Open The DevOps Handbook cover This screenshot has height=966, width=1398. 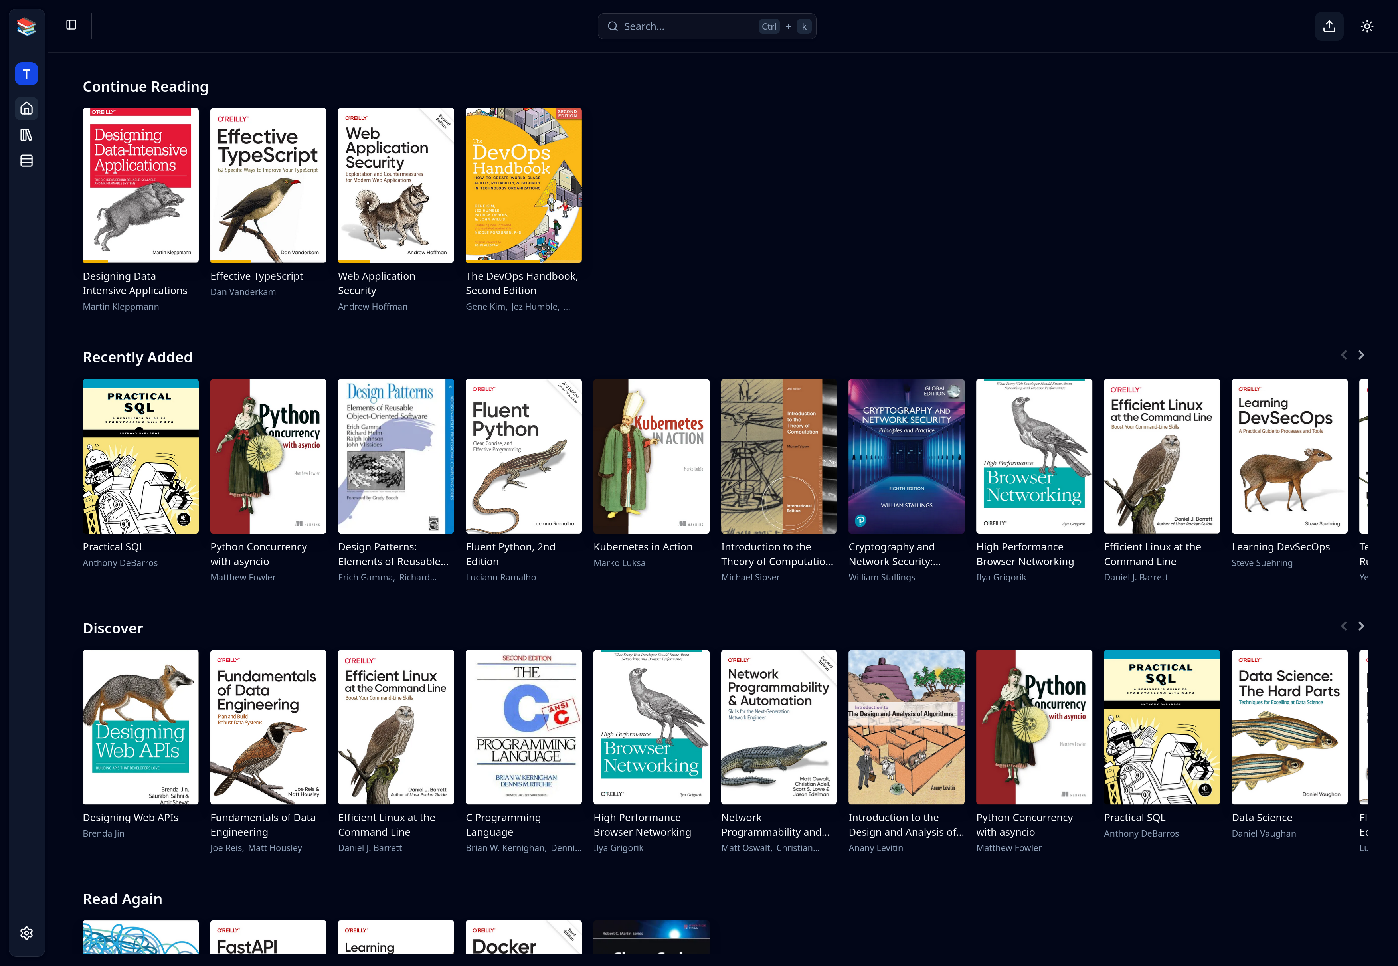click(x=524, y=184)
